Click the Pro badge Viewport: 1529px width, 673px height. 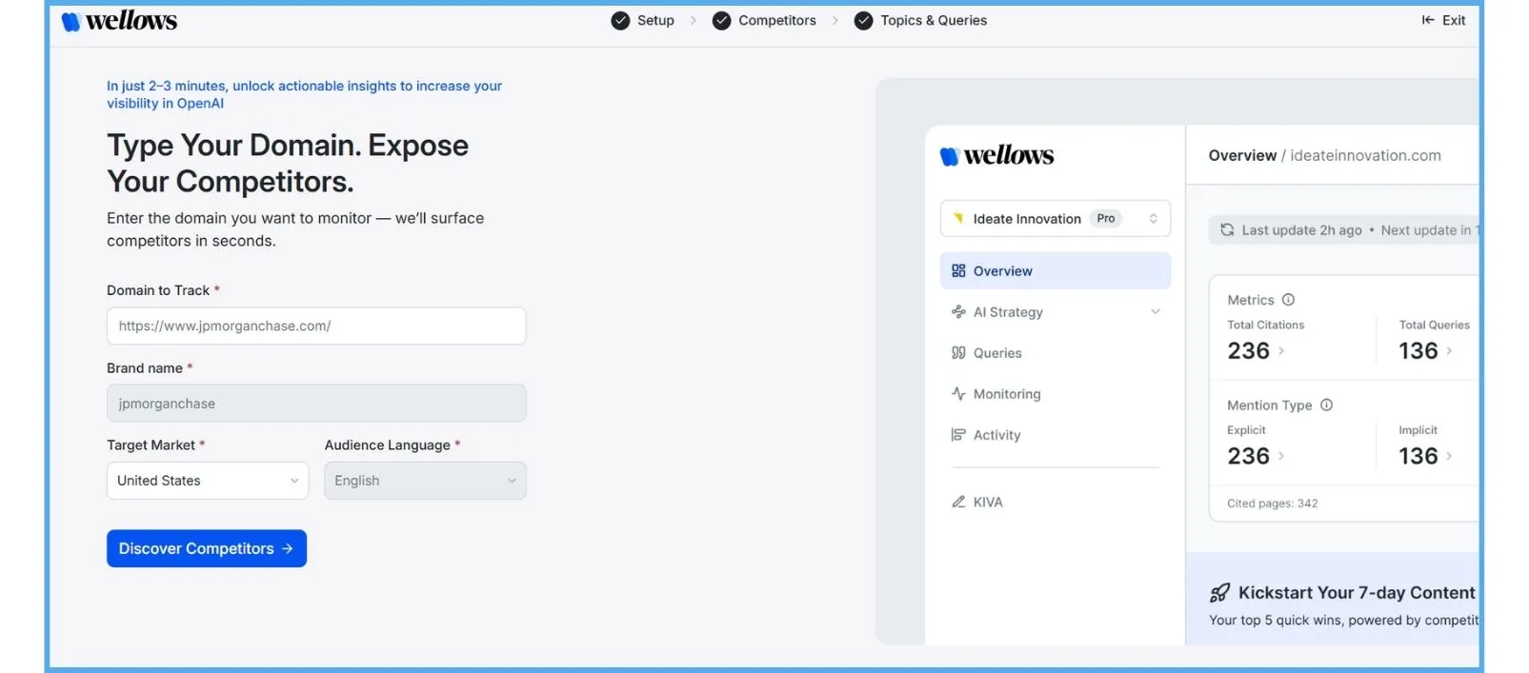(1106, 218)
